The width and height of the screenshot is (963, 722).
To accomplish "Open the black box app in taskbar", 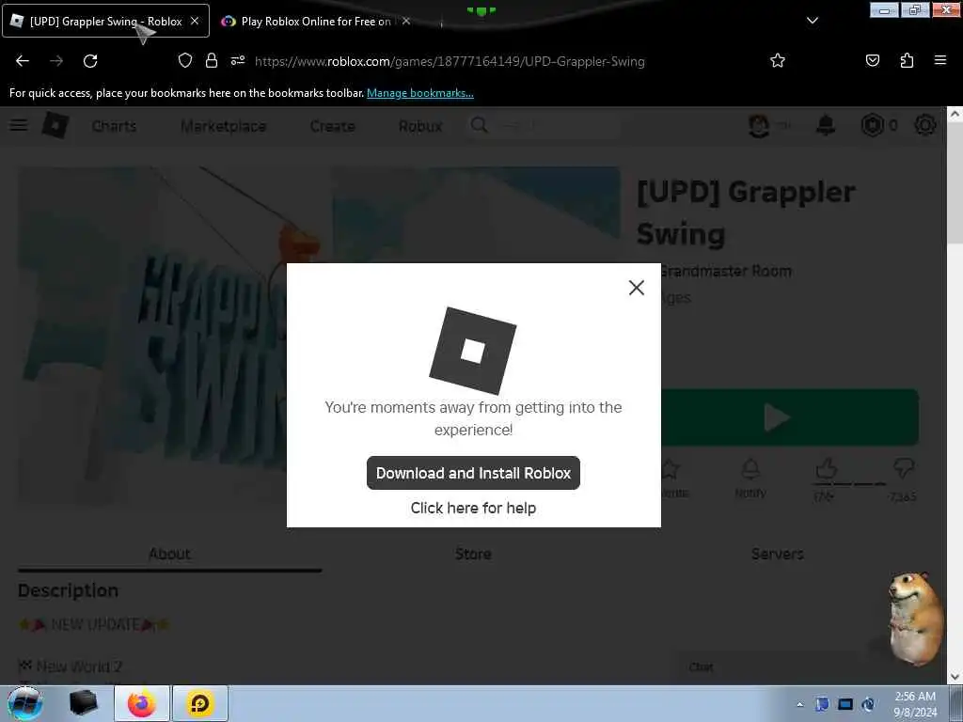I will (x=84, y=703).
